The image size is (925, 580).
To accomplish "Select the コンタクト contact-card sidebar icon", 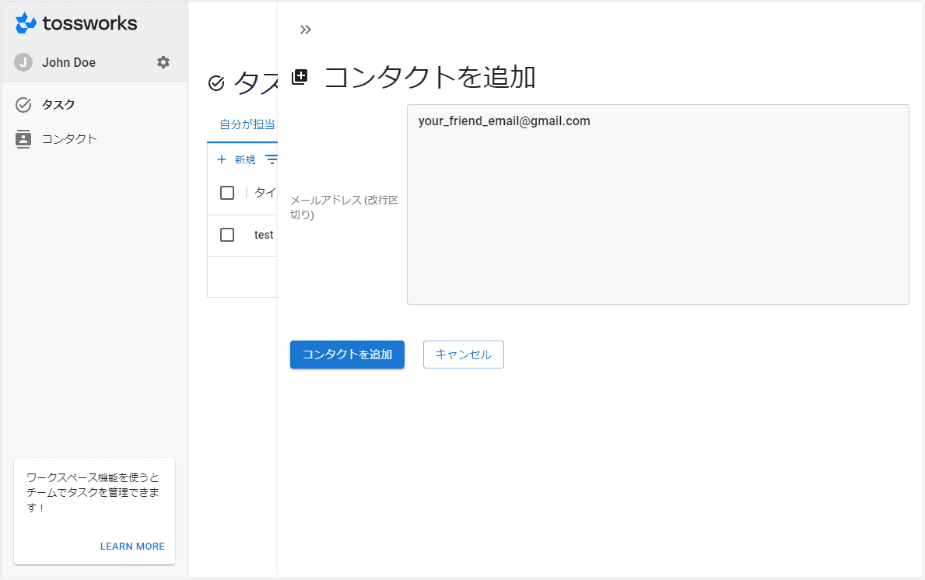I will [21, 138].
